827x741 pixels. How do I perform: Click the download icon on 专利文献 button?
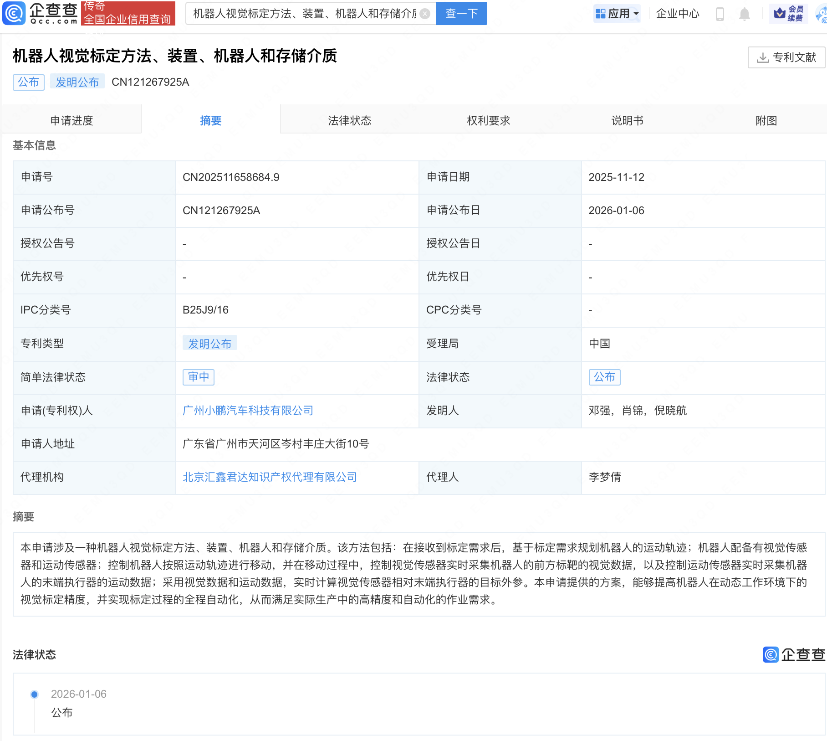(x=763, y=57)
